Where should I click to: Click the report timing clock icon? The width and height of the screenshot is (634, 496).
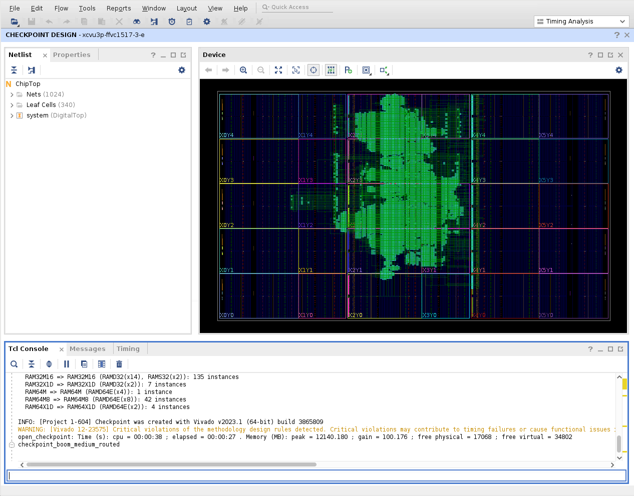[x=172, y=21]
